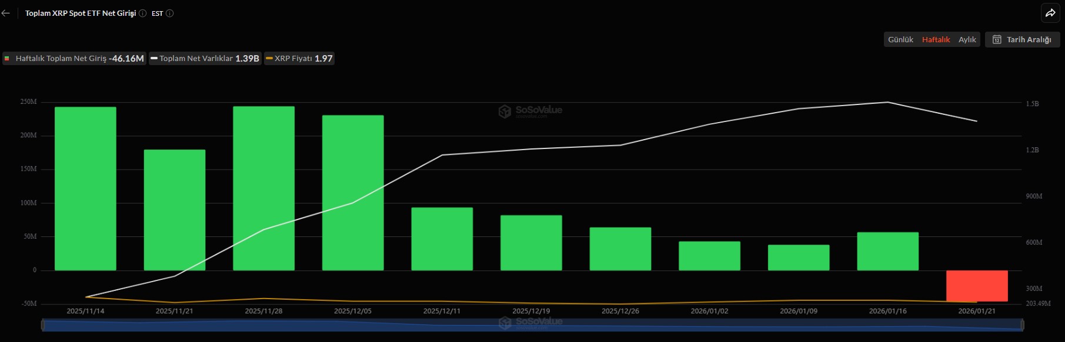Click right handle of range slider
1065x342 pixels.
[x=1022, y=324]
